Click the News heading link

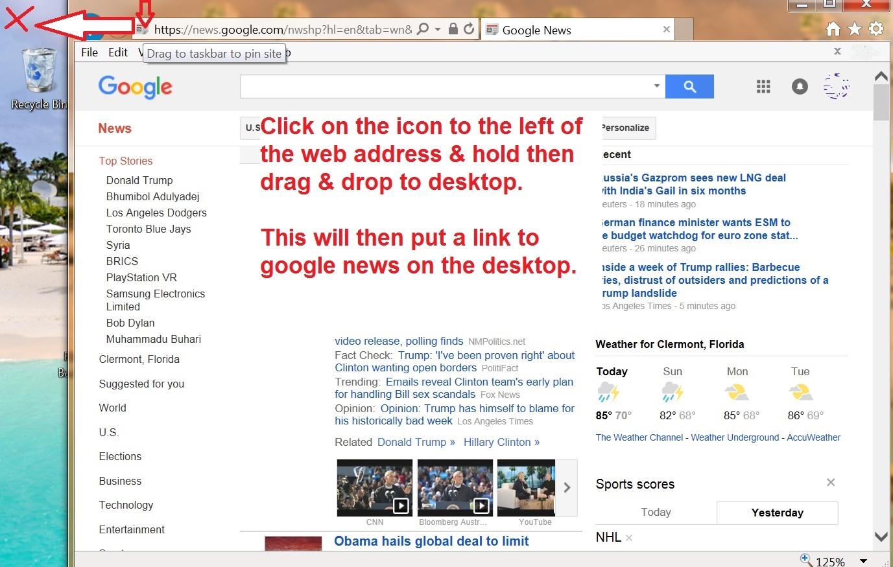click(x=115, y=128)
